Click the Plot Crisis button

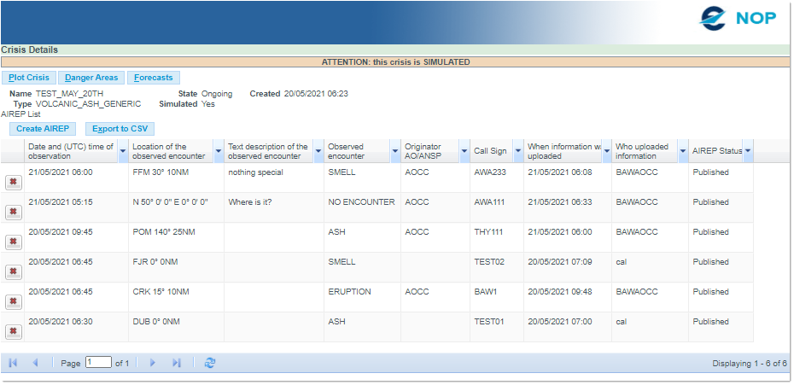click(x=29, y=78)
